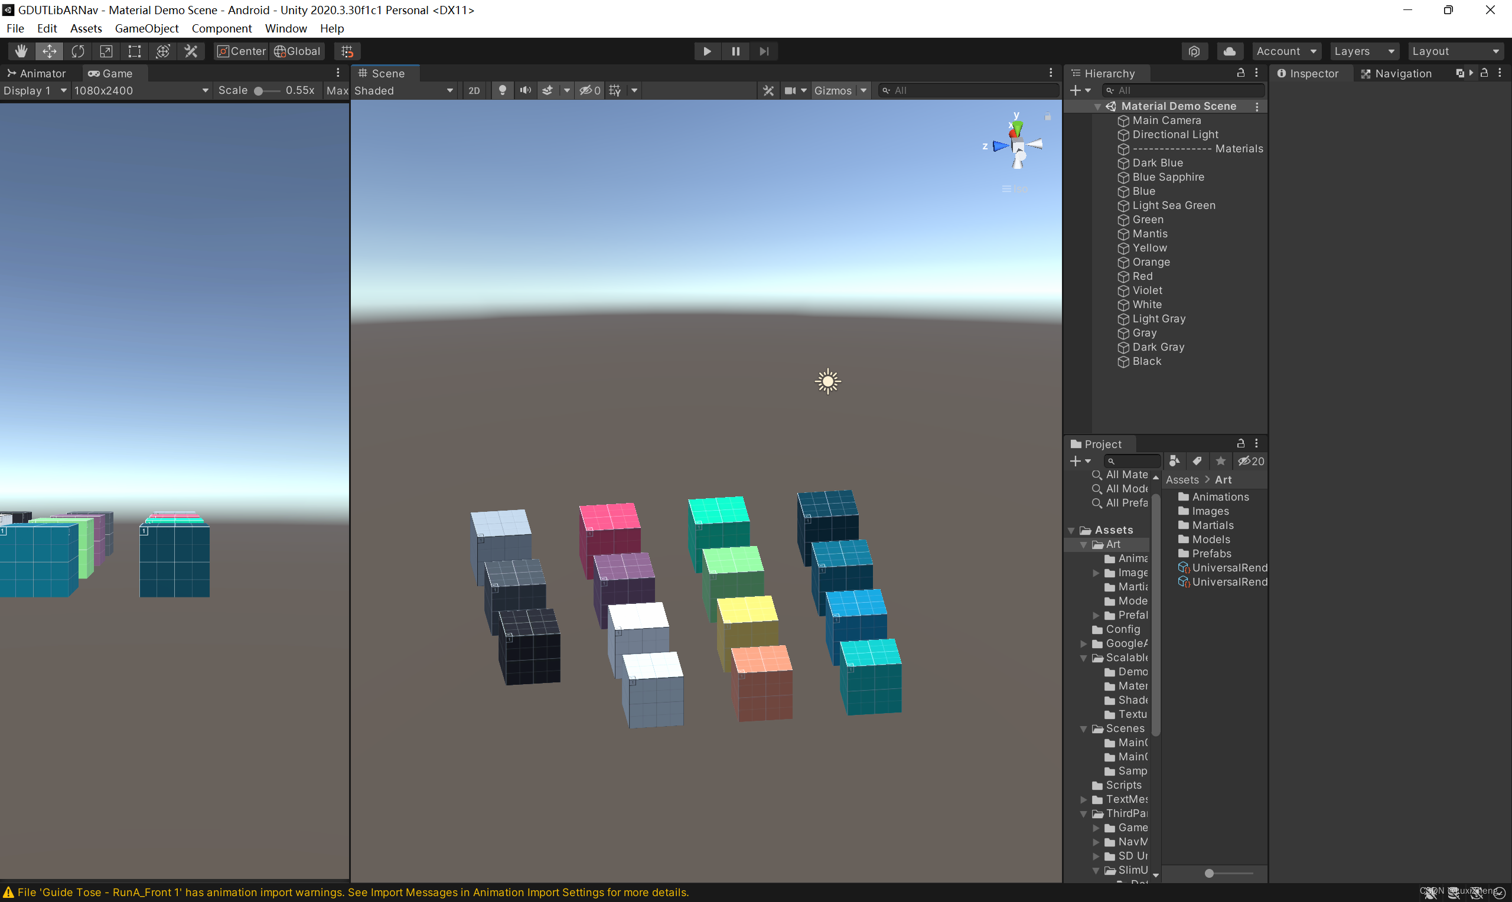Select Violet object in Hierarchy

coord(1146,290)
